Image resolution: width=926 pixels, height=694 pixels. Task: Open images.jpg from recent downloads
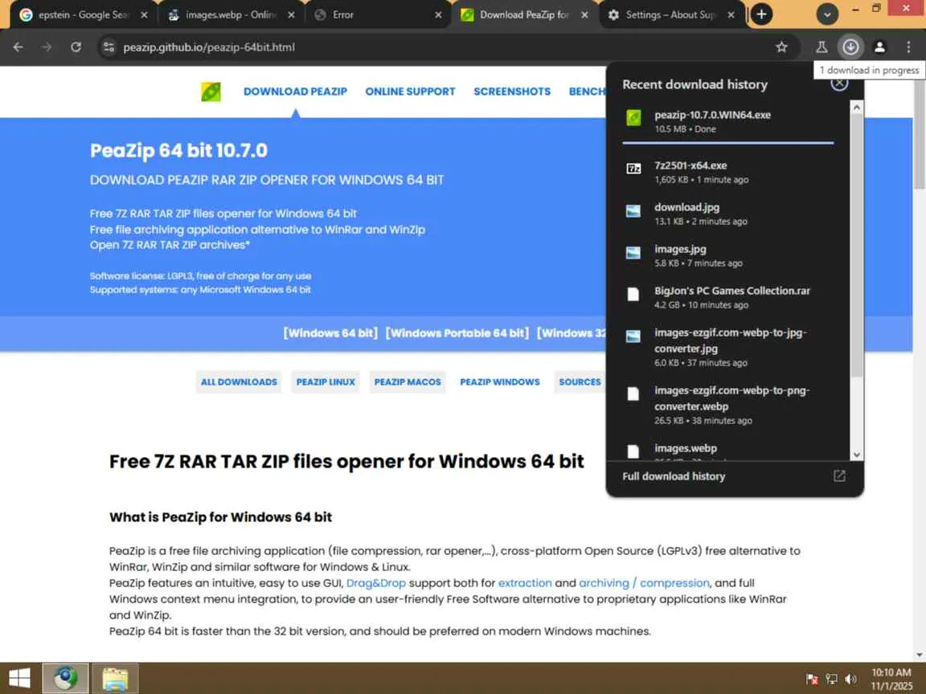click(x=727, y=255)
